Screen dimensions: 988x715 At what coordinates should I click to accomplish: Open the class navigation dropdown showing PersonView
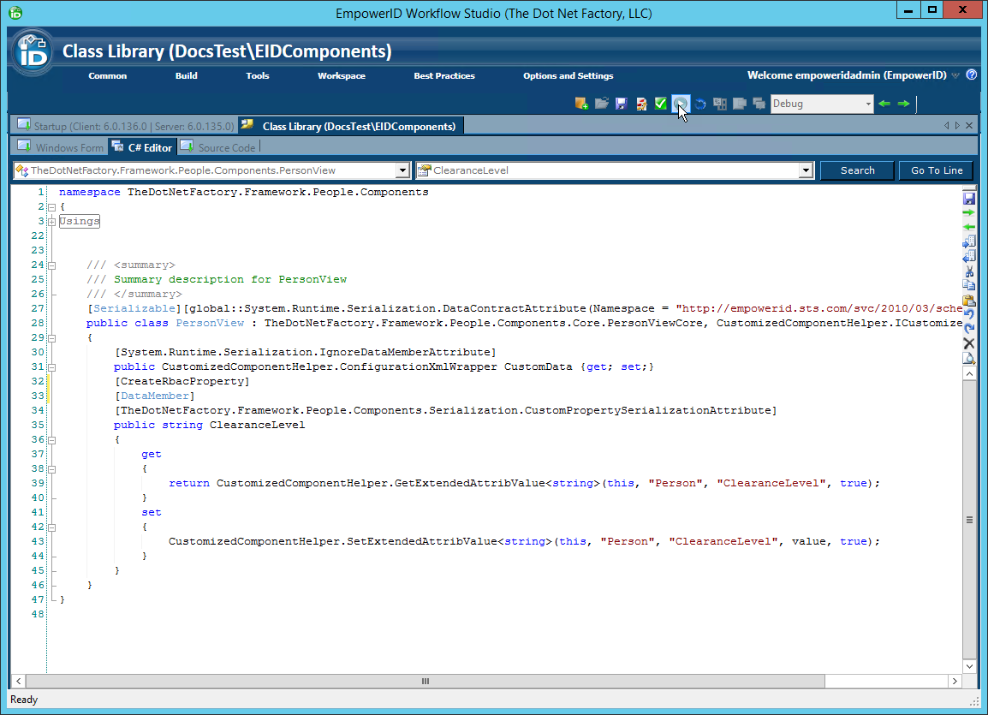click(x=402, y=170)
